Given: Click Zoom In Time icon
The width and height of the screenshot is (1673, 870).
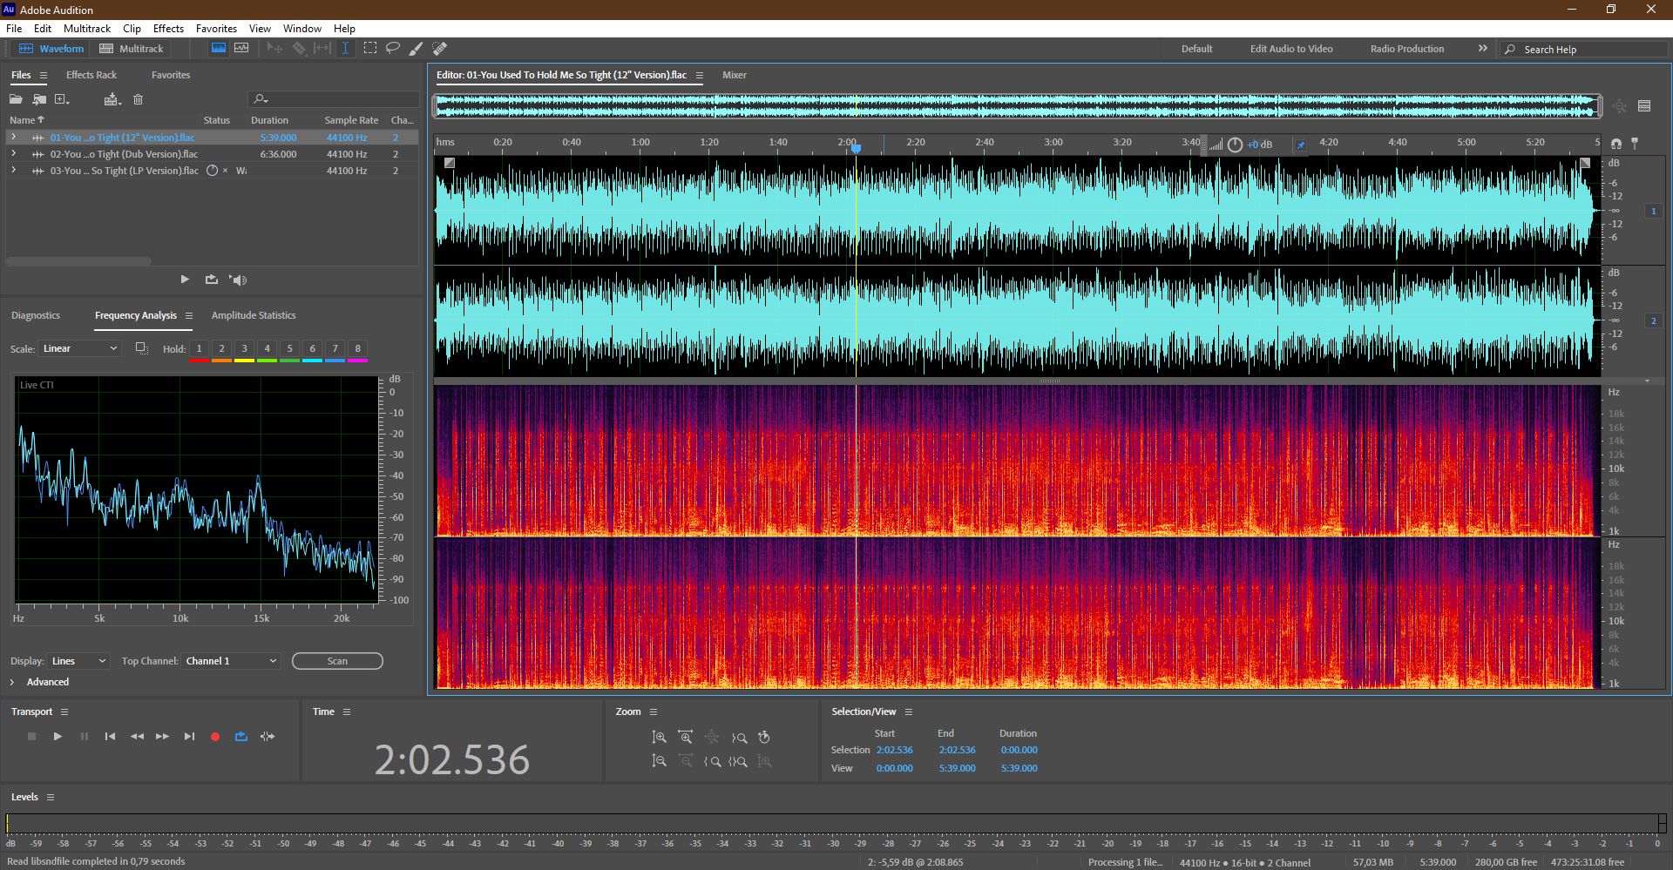Looking at the screenshot, I should (x=686, y=738).
